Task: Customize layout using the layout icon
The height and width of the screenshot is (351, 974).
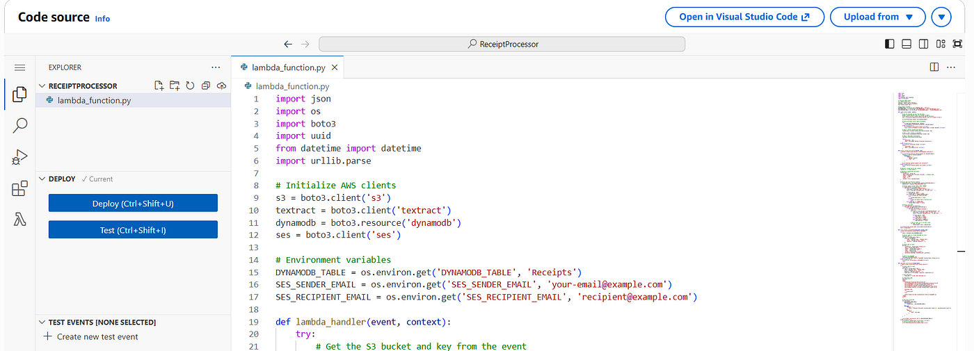Action: 941,44
